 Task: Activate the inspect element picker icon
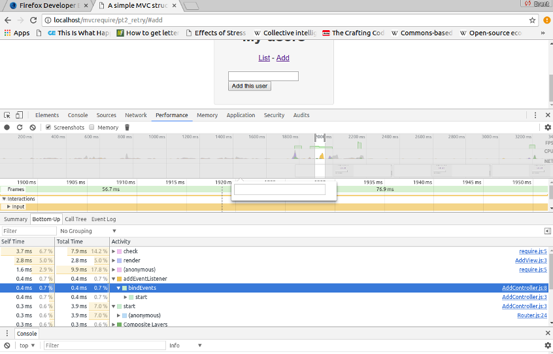click(x=7, y=115)
